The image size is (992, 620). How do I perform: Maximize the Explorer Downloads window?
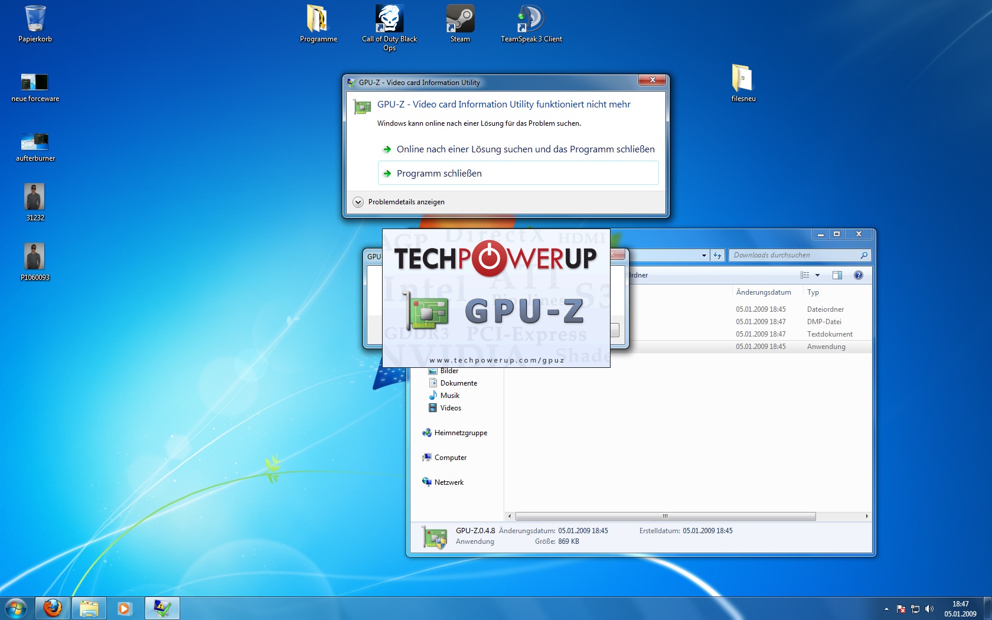click(x=836, y=234)
